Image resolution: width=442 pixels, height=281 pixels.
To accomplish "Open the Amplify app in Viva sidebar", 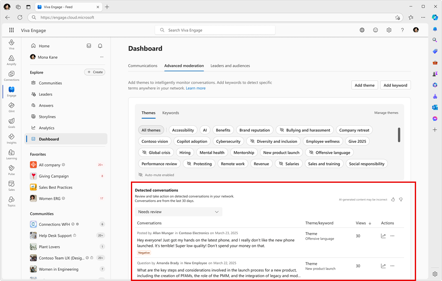I will pyautogui.click(x=11, y=60).
